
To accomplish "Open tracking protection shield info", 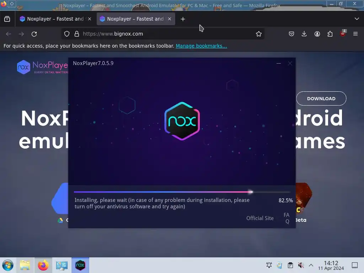I will (x=67, y=34).
